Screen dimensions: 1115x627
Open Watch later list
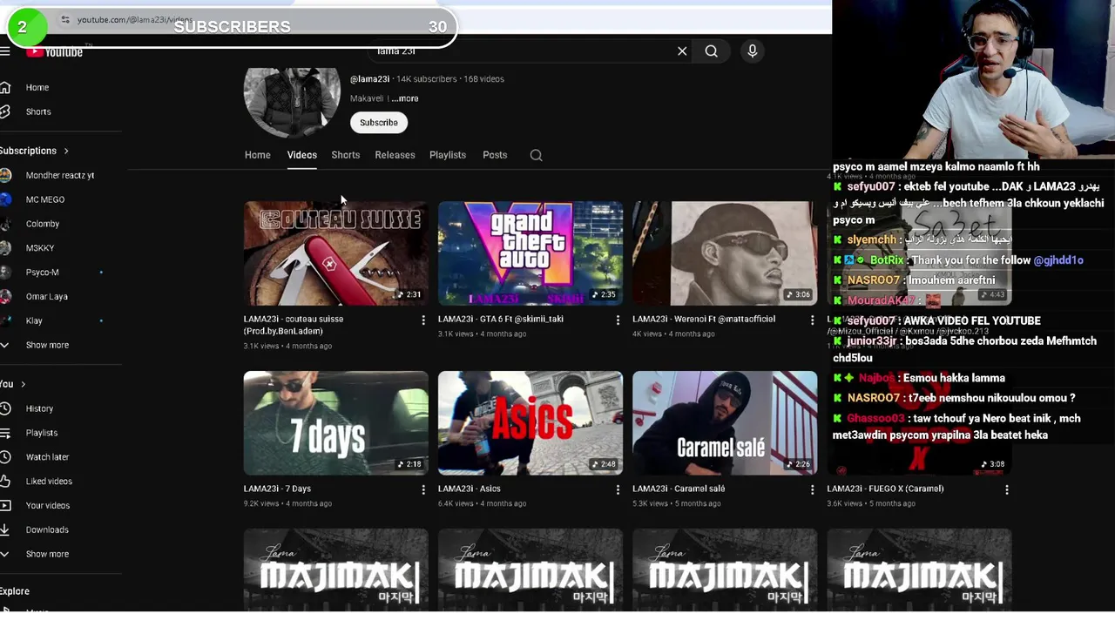pyautogui.click(x=47, y=457)
